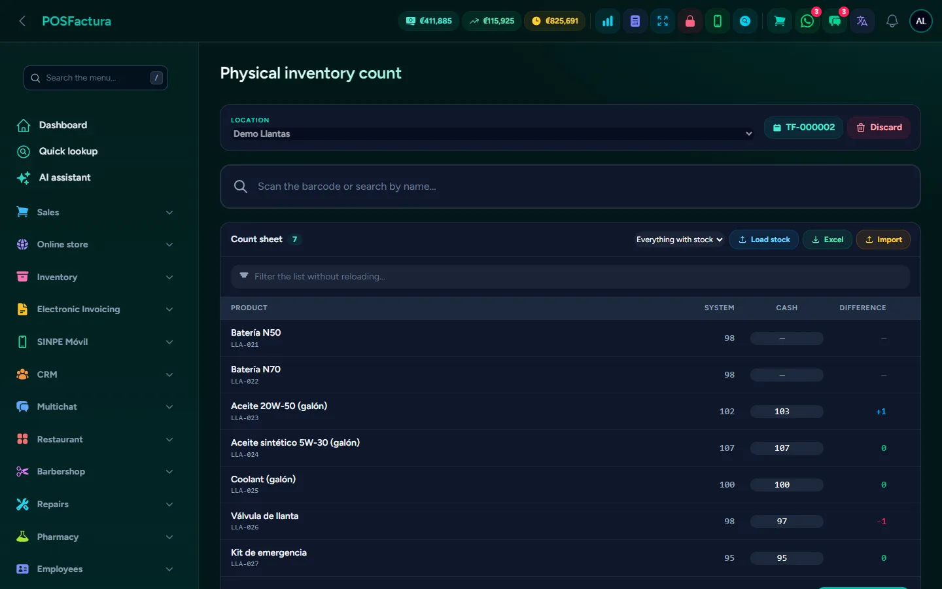Edit counted quantity for Batería N50
Screen dimensions: 942x589
coord(786,338)
